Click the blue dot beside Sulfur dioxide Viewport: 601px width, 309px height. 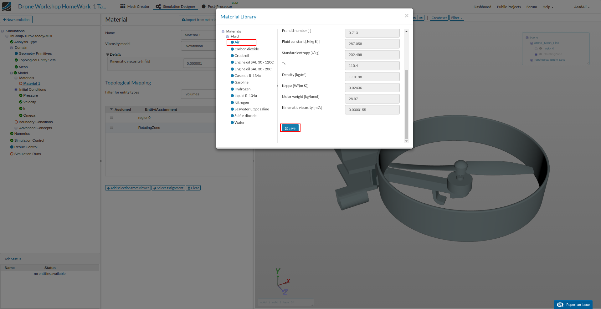232,116
